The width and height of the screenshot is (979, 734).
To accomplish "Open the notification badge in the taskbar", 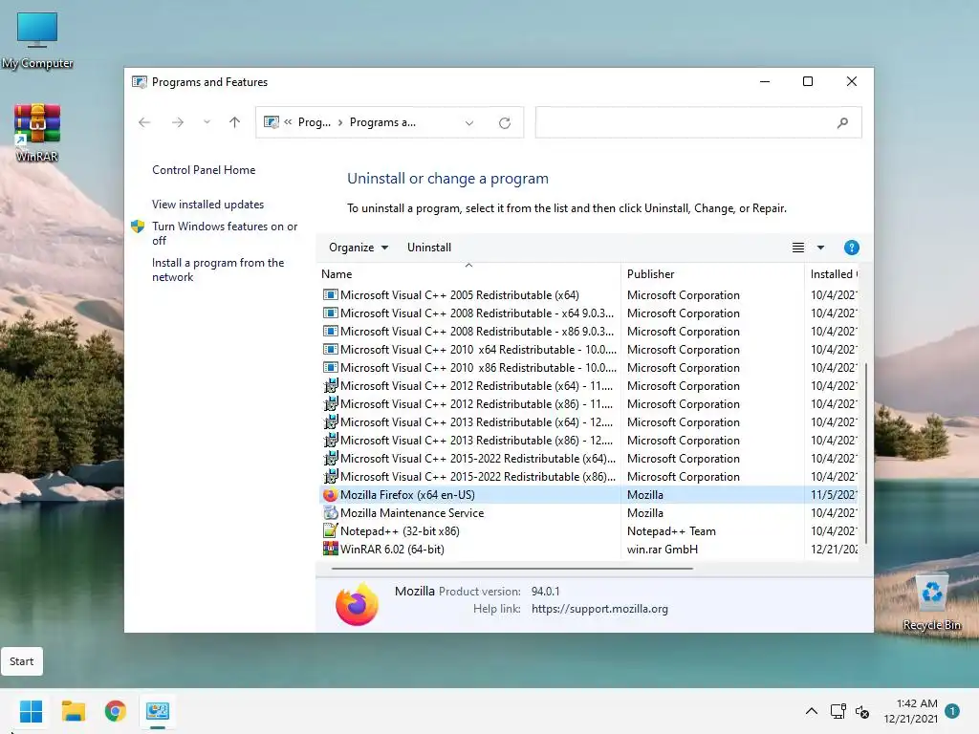I will tap(952, 710).
